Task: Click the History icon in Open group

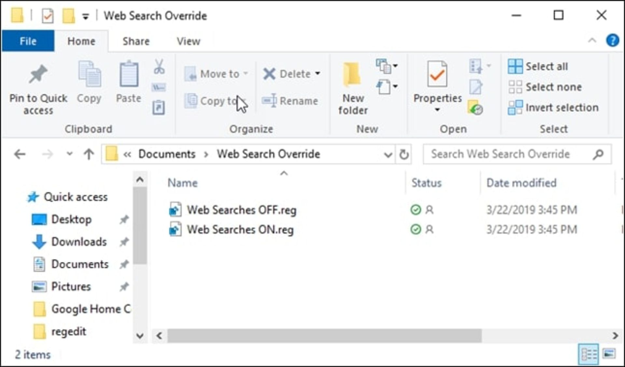Action: [476, 108]
